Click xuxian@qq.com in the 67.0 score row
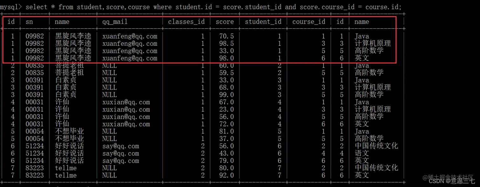Image resolution: width=480 pixels, height=187 pixels. (x=126, y=102)
